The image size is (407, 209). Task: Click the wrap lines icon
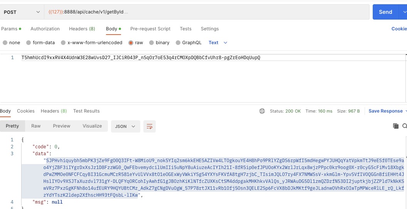(x=149, y=126)
